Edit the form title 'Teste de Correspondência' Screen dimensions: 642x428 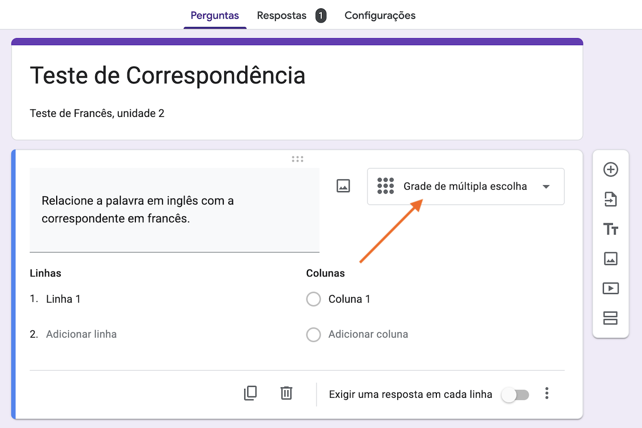(168, 75)
